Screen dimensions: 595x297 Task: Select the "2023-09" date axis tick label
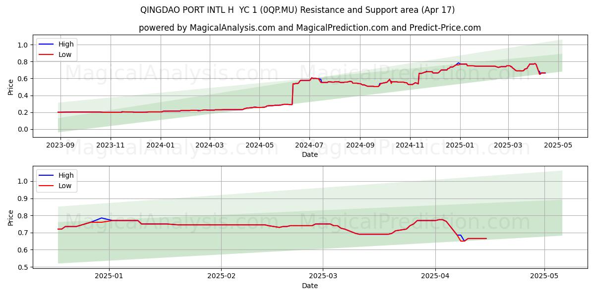60,145
